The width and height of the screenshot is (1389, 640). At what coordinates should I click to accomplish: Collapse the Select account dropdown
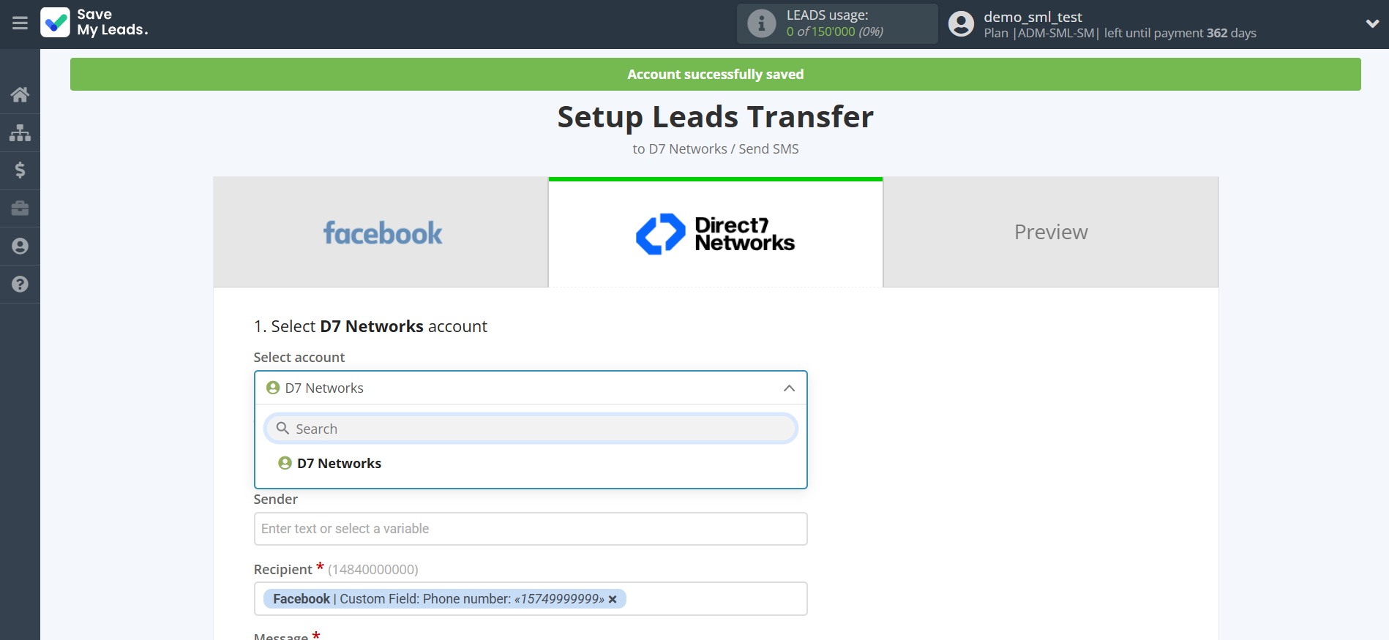tap(789, 388)
